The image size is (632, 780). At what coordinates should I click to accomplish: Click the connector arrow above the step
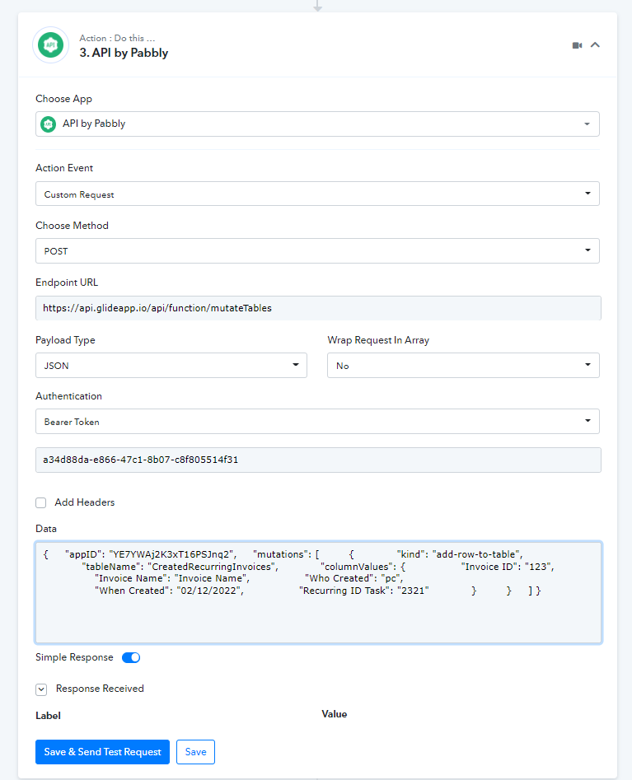click(317, 6)
